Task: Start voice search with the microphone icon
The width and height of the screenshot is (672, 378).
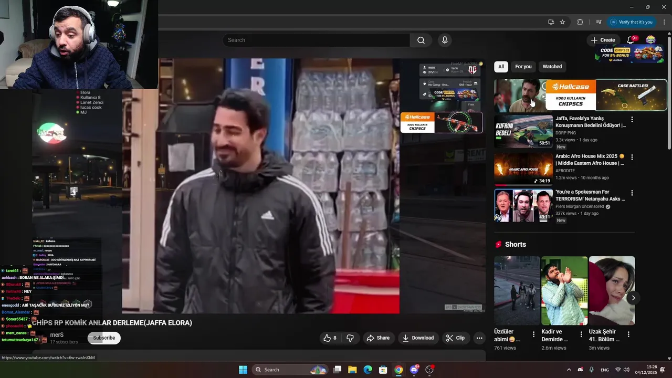Action: pos(445,40)
